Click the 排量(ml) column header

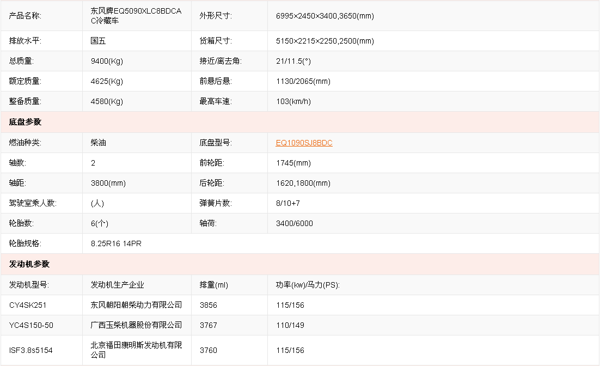point(213,285)
